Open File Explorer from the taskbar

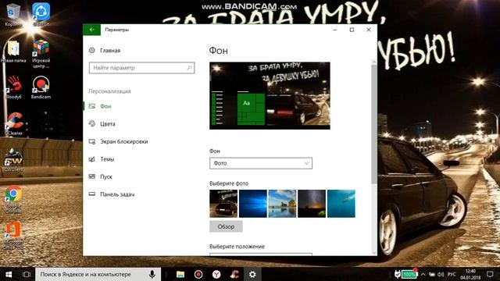[180, 274]
